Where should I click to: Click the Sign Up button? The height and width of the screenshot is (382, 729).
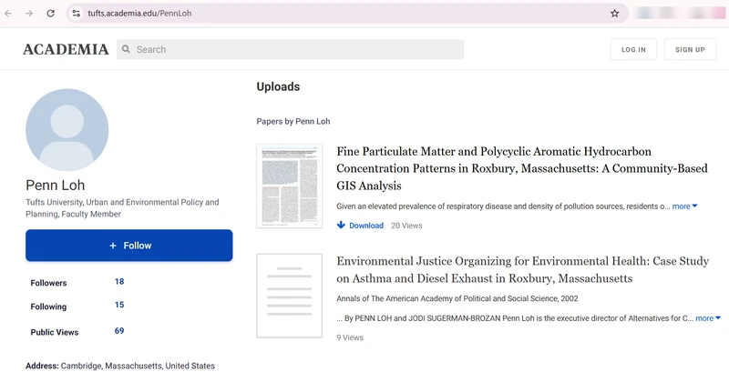[x=690, y=49]
